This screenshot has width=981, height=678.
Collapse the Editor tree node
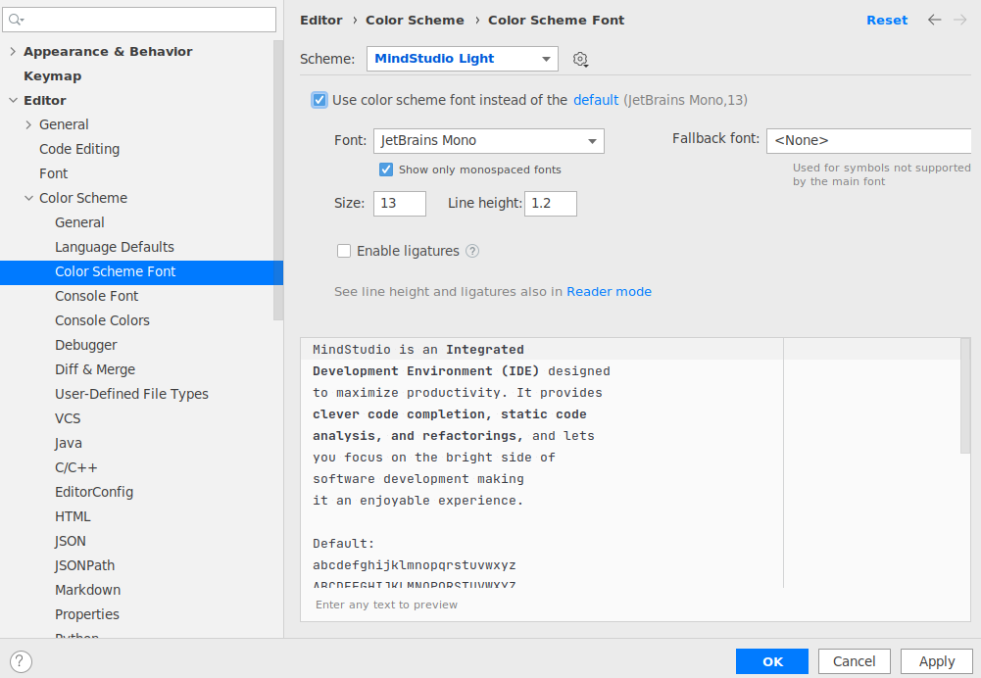[x=13, y=100]
